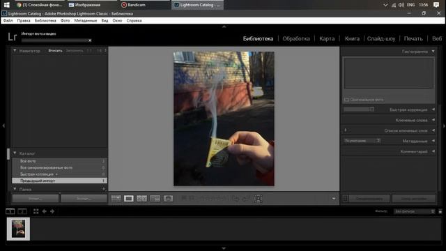Enable the Оригинальное фото checkbox

346,100
